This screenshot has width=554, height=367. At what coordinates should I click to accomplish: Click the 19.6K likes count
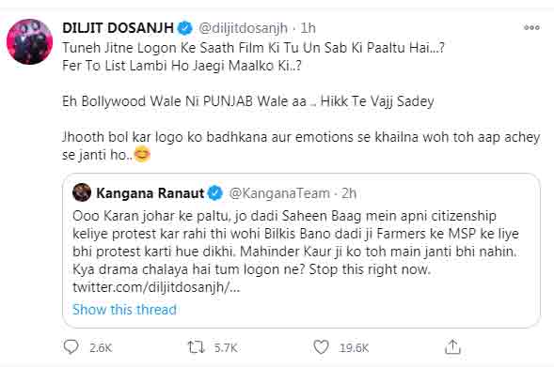pos(354,348)
